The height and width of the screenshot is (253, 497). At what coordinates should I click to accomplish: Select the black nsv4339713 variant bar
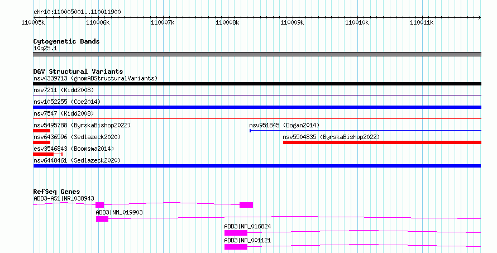tap(257, 84)
